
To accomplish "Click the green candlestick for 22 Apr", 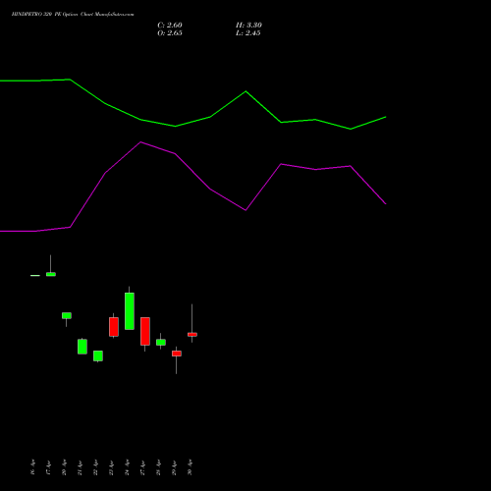I will (98, 355).
